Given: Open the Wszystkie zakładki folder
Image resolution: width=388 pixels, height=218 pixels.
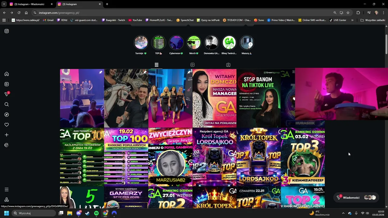Looking at the screenshot, I should 373,20.
